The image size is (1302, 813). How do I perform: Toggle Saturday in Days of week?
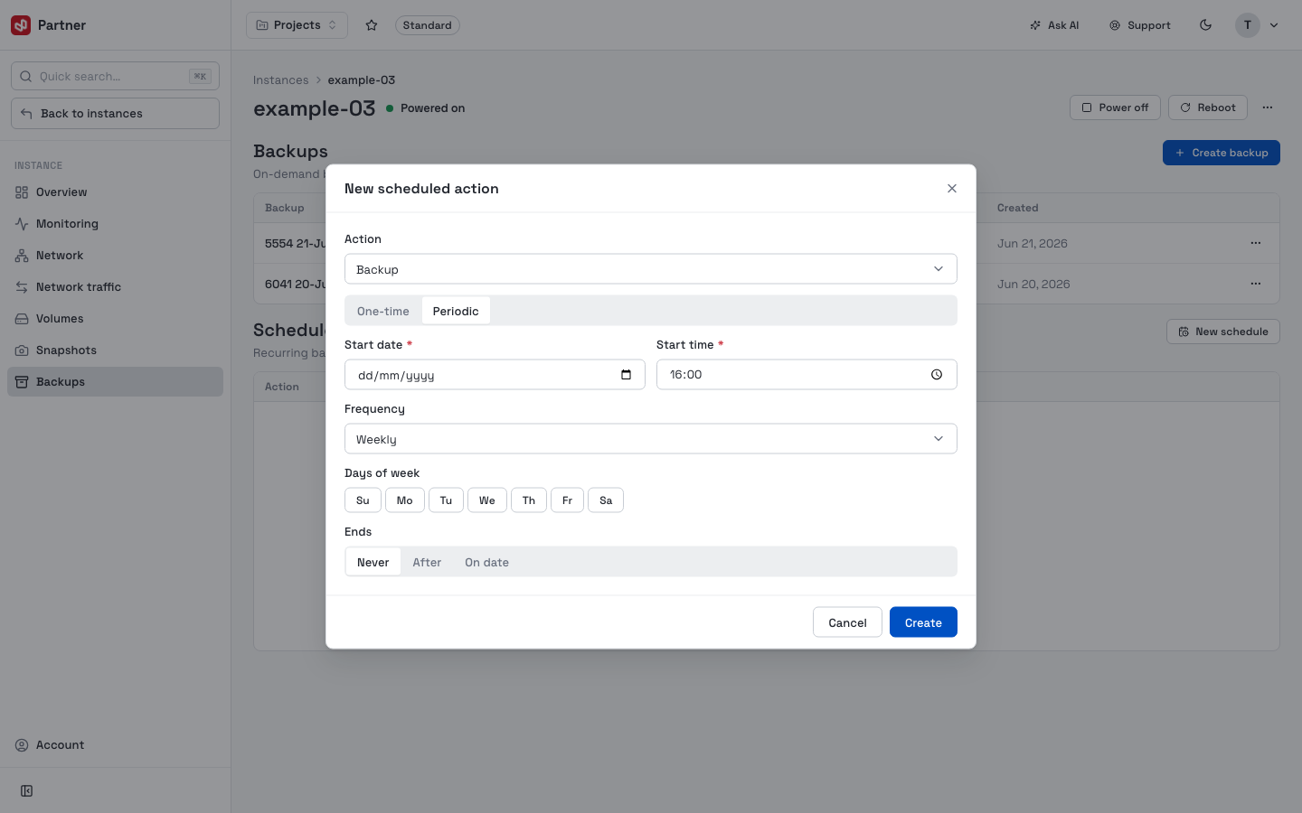click(x=606, y=500)
